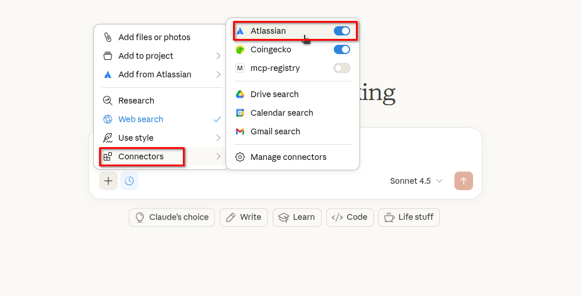Screen dimensions: 582x296
Task: Click the pencil icon in Write chip
Action: click(231, 217)
